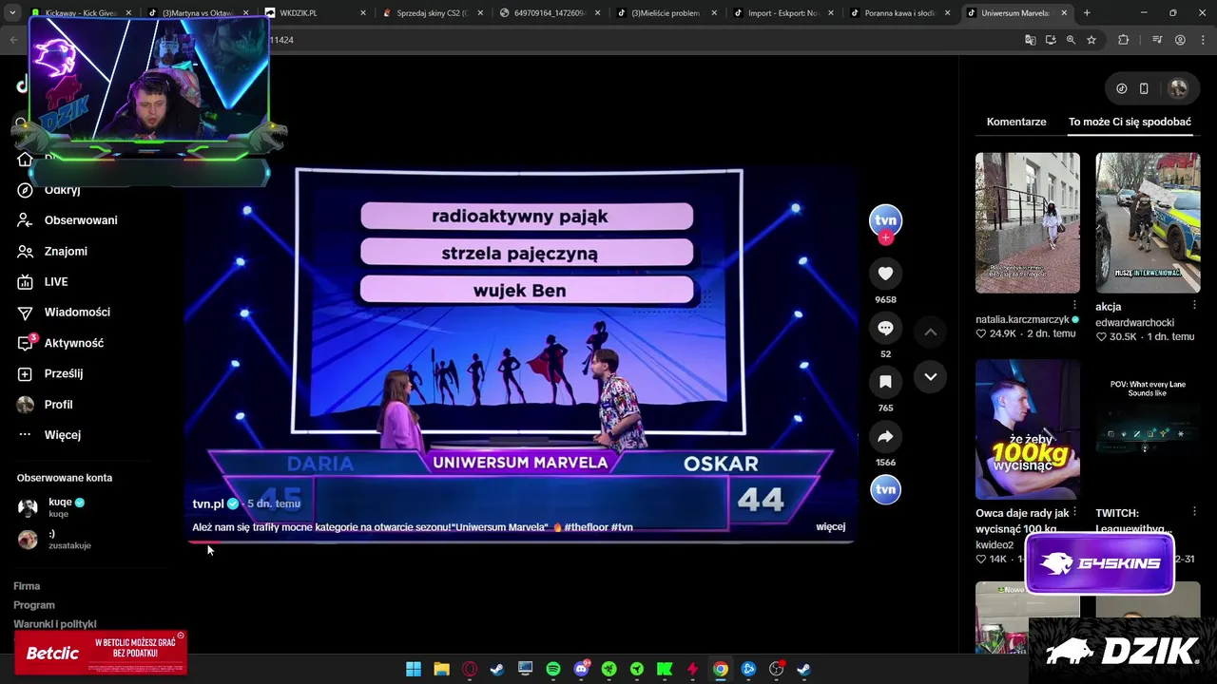Open Chrome profile icon
The image size is (1217, 684).
click(x=1180, y=40)
